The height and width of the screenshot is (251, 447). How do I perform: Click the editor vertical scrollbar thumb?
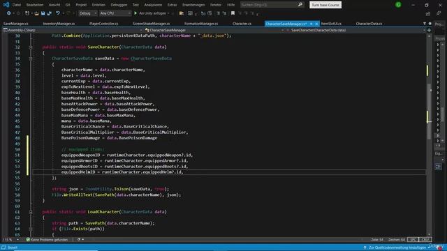click(x=430, y=111)
